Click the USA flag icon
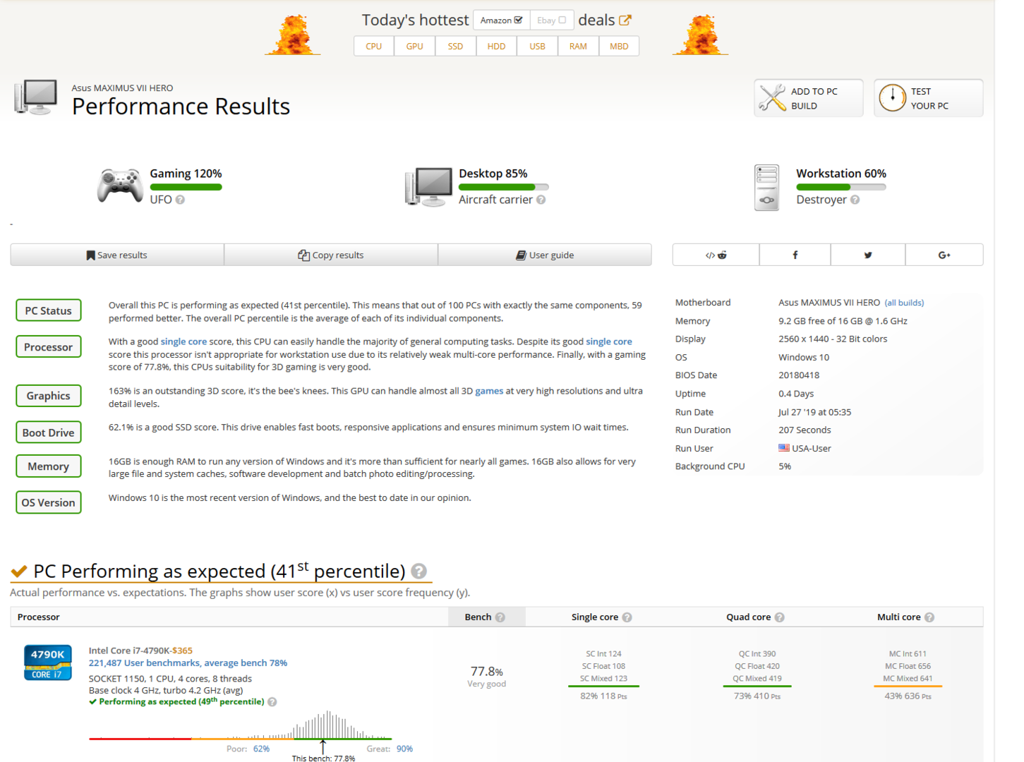Image resolution: width=1024 pixels, height=762 pixels. coord(784,448)
